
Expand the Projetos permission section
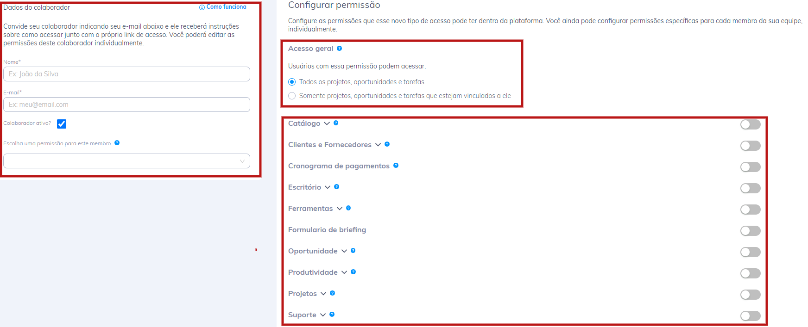(x=323, y=294)
